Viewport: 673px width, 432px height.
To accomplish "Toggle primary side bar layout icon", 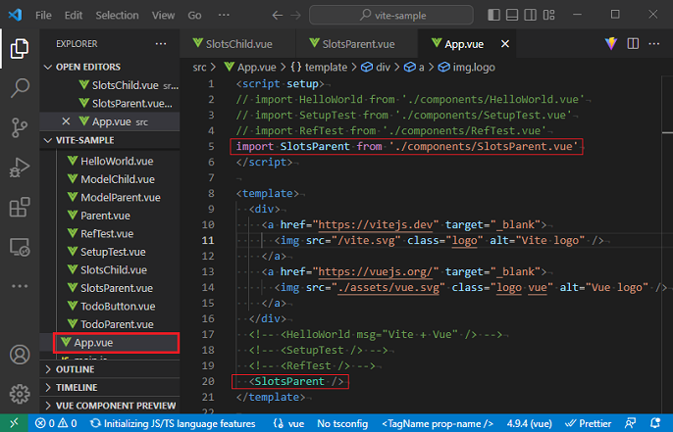I will click(x=493, y=15).
